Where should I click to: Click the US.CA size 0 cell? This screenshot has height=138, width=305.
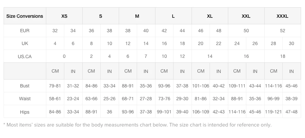[64, 56]
